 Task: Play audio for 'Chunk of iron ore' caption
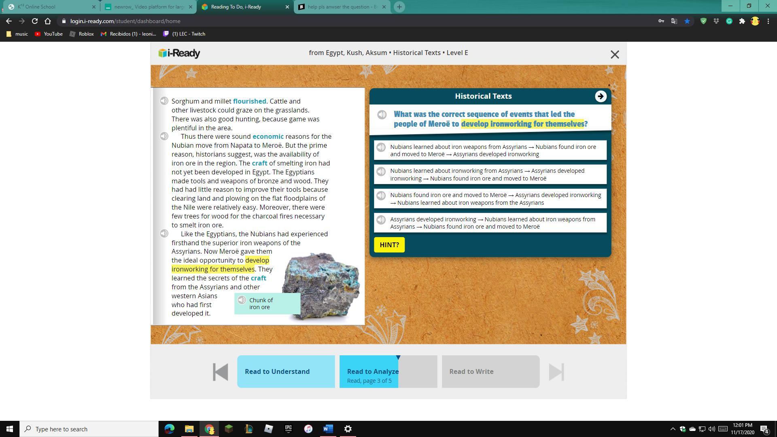tap(242, 300)
